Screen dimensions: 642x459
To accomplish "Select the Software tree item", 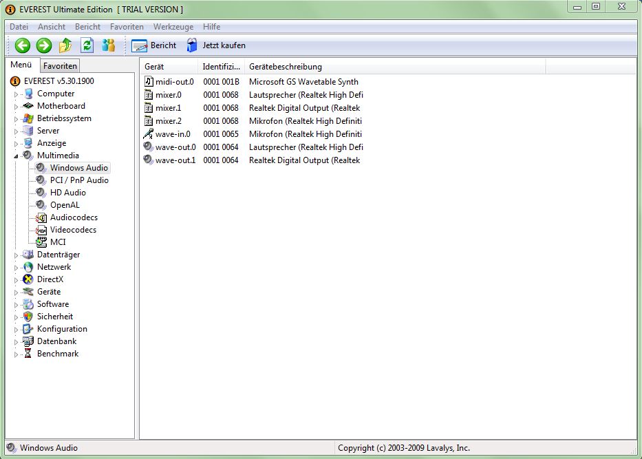I will click(x=53, y=304).
